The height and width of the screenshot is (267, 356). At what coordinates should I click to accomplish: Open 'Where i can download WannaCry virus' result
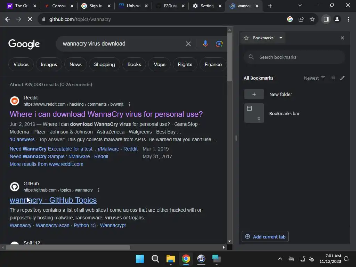click(106, 114)
